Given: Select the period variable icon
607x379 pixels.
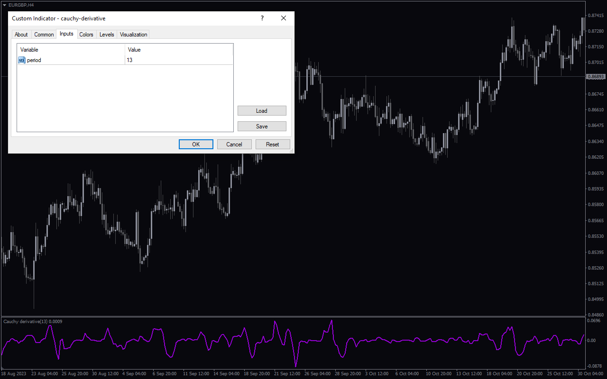Looking at the screenshot, I should click(22, 60).
